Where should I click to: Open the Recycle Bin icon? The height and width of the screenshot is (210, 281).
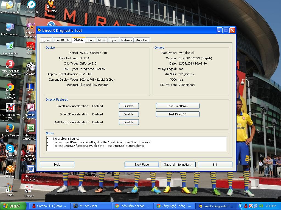(x=10, y=48)
